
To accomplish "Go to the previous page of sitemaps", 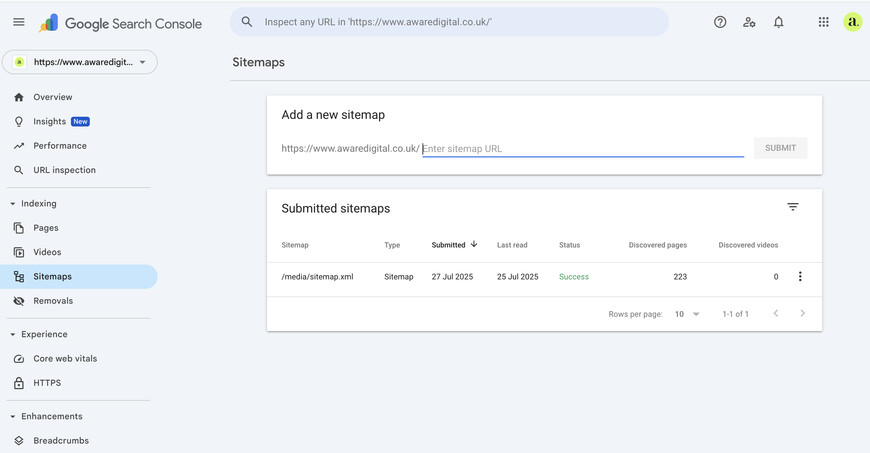I will click(776, 314).
